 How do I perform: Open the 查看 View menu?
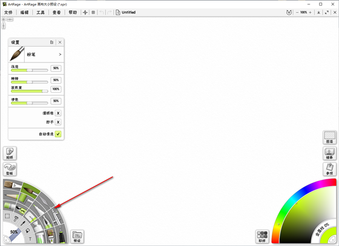(57, 12)
